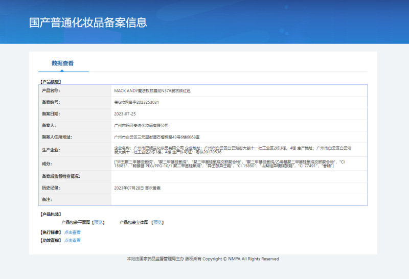
Task: Preview the 产品包装立体图 link
Action: 157,222
